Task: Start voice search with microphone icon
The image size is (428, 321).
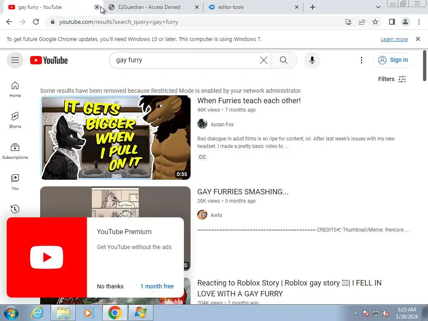Action: click(x=312, y=60)
